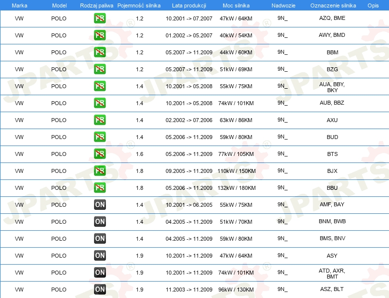Click the Moc silnika column header
The height and width of the screenshot is (298, 389).
[x=236, y=5]
